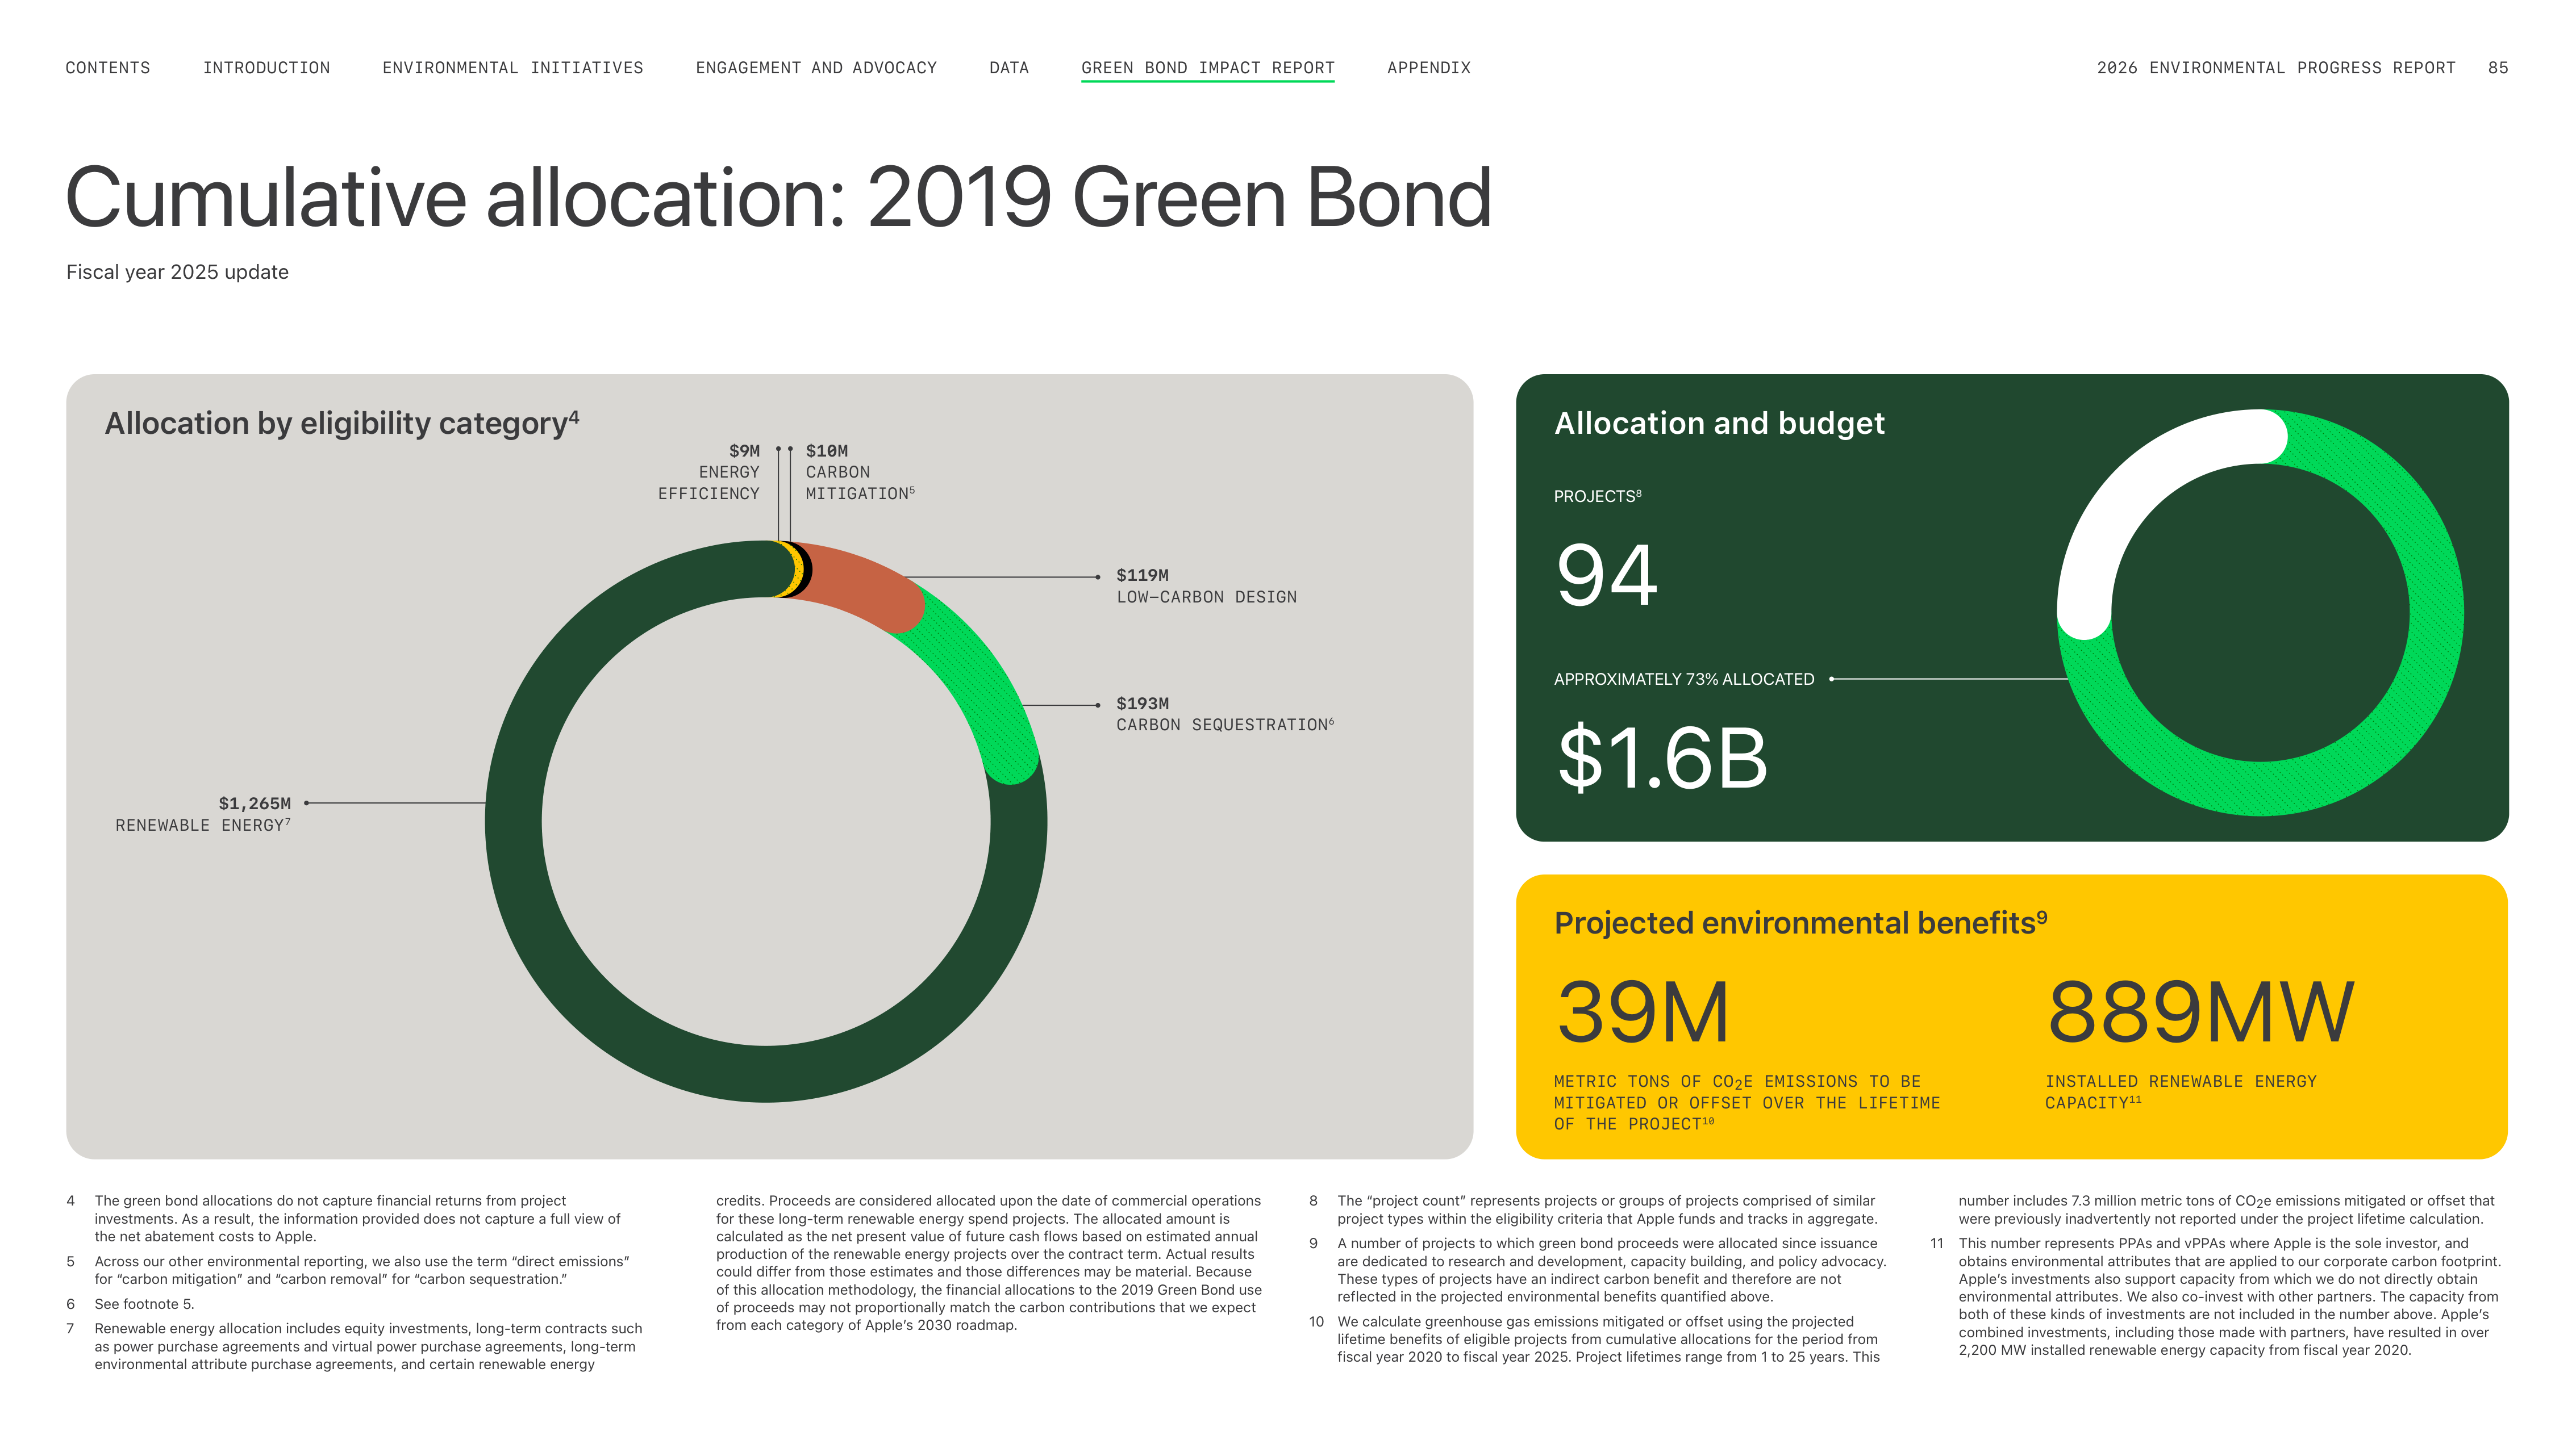
Task: Click the $10M Carbon Mitigation label
Action: click(860, 472)
